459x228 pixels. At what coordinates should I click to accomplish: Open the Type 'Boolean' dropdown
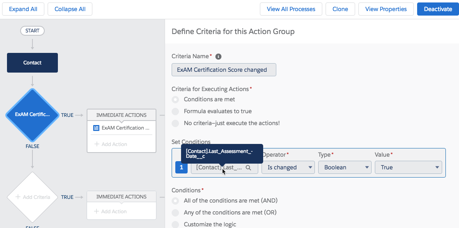coord(344,167)
